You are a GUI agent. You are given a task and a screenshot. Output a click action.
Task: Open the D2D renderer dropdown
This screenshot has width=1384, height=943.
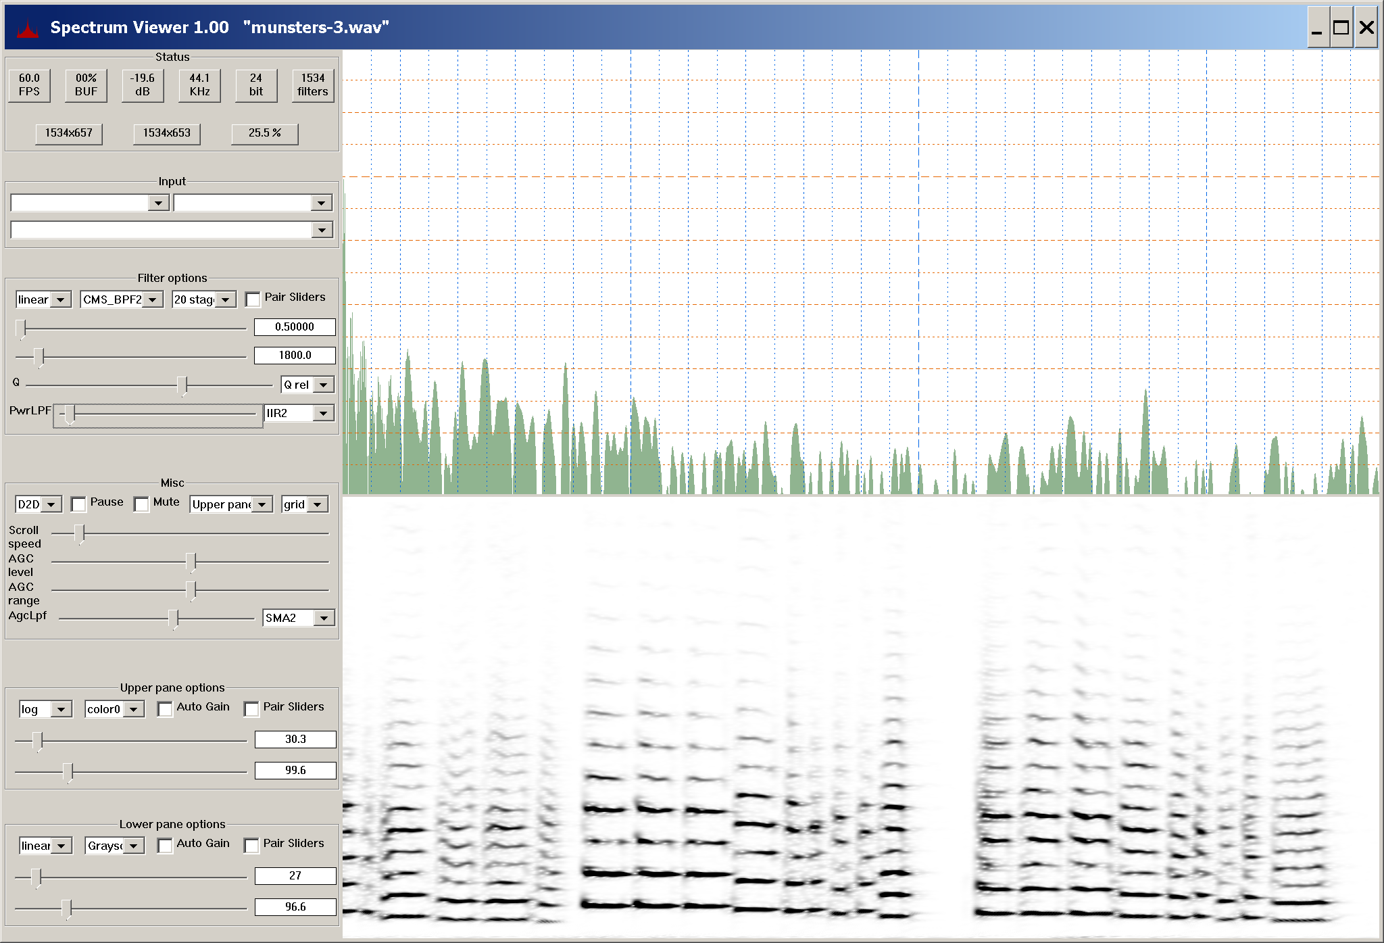point(39,504)
